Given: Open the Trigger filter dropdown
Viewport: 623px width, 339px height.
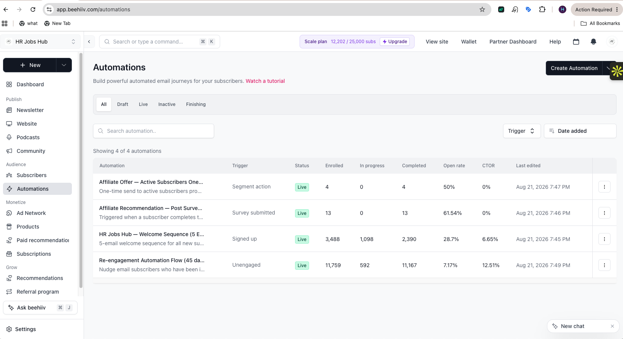Looking at the screenshot, I should 522,131.
